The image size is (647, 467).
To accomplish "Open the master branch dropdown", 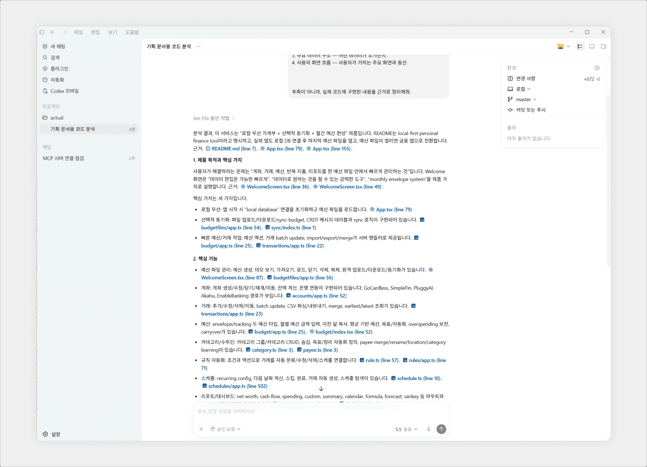I will [x=522, y=99].
